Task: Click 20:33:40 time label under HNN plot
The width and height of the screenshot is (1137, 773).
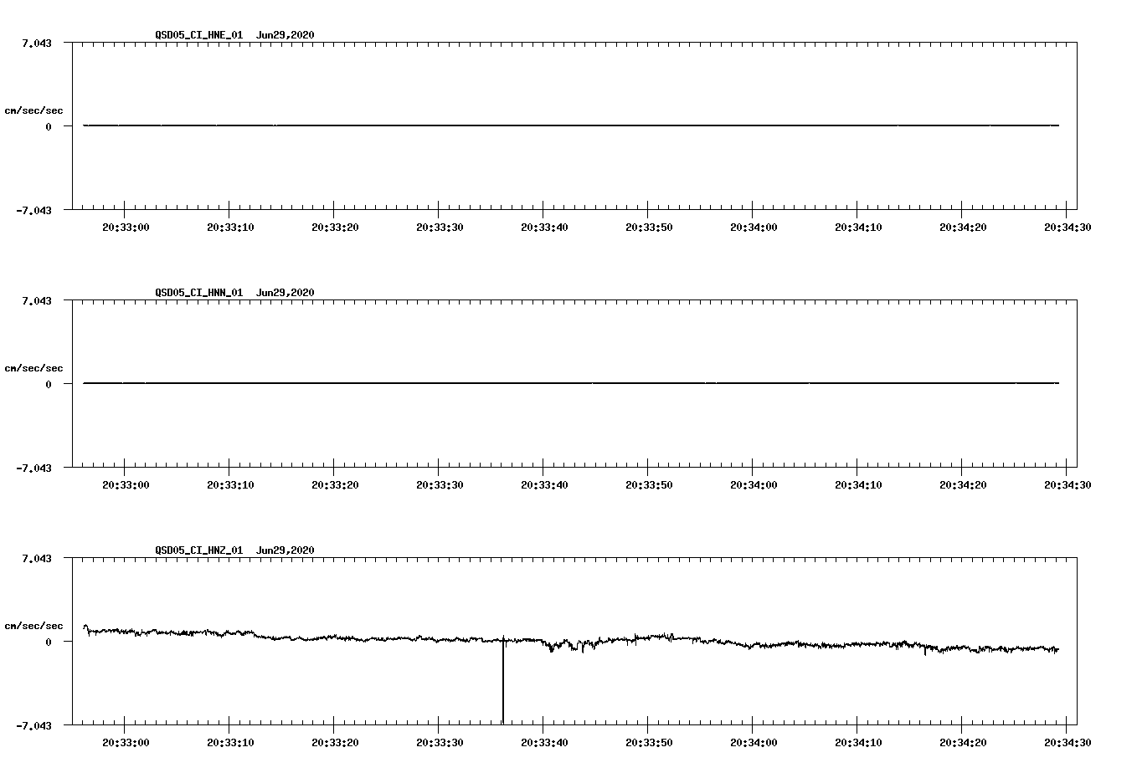Action: click(x=544, y=484)
